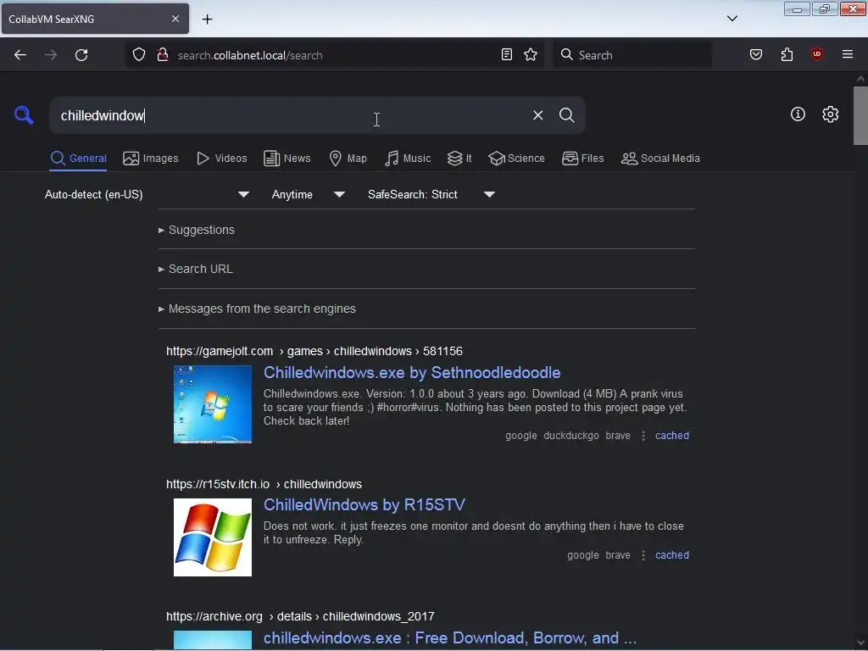
Task: Open the list all tabs chevron
Action: click(732, 19)
